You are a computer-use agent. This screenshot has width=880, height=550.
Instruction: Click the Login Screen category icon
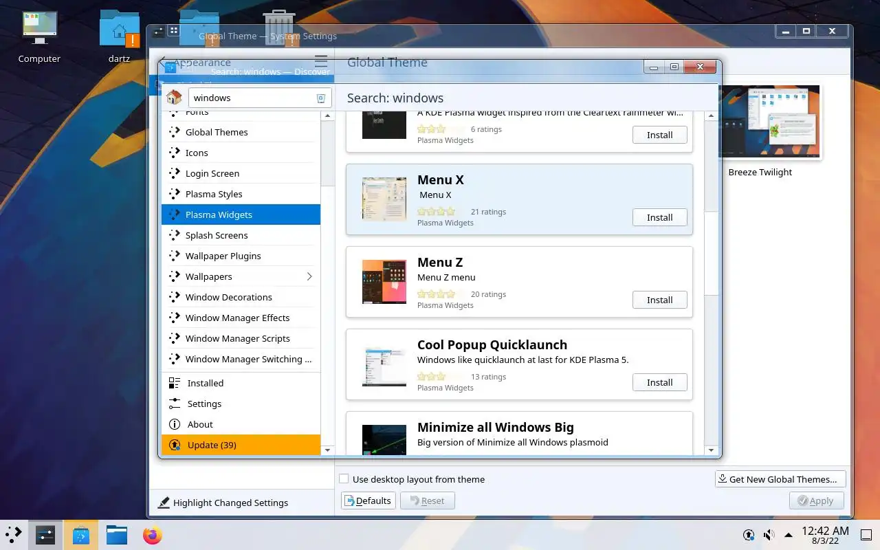pos(175,173)
